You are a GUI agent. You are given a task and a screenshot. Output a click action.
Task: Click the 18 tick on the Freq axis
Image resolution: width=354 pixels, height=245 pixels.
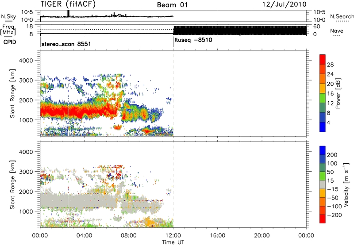pyautogui.click(x=30, y=27)
